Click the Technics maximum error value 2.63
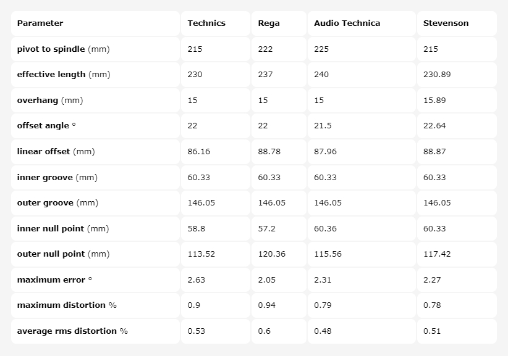Screen dimensions: 508x356 196,280
